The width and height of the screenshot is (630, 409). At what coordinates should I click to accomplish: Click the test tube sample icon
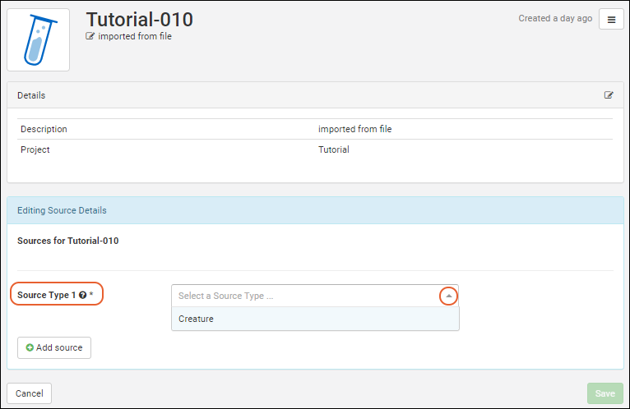(38, 40)
